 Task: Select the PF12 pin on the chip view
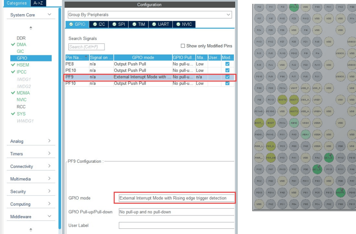pyautogui.click(x=341, y=158)
